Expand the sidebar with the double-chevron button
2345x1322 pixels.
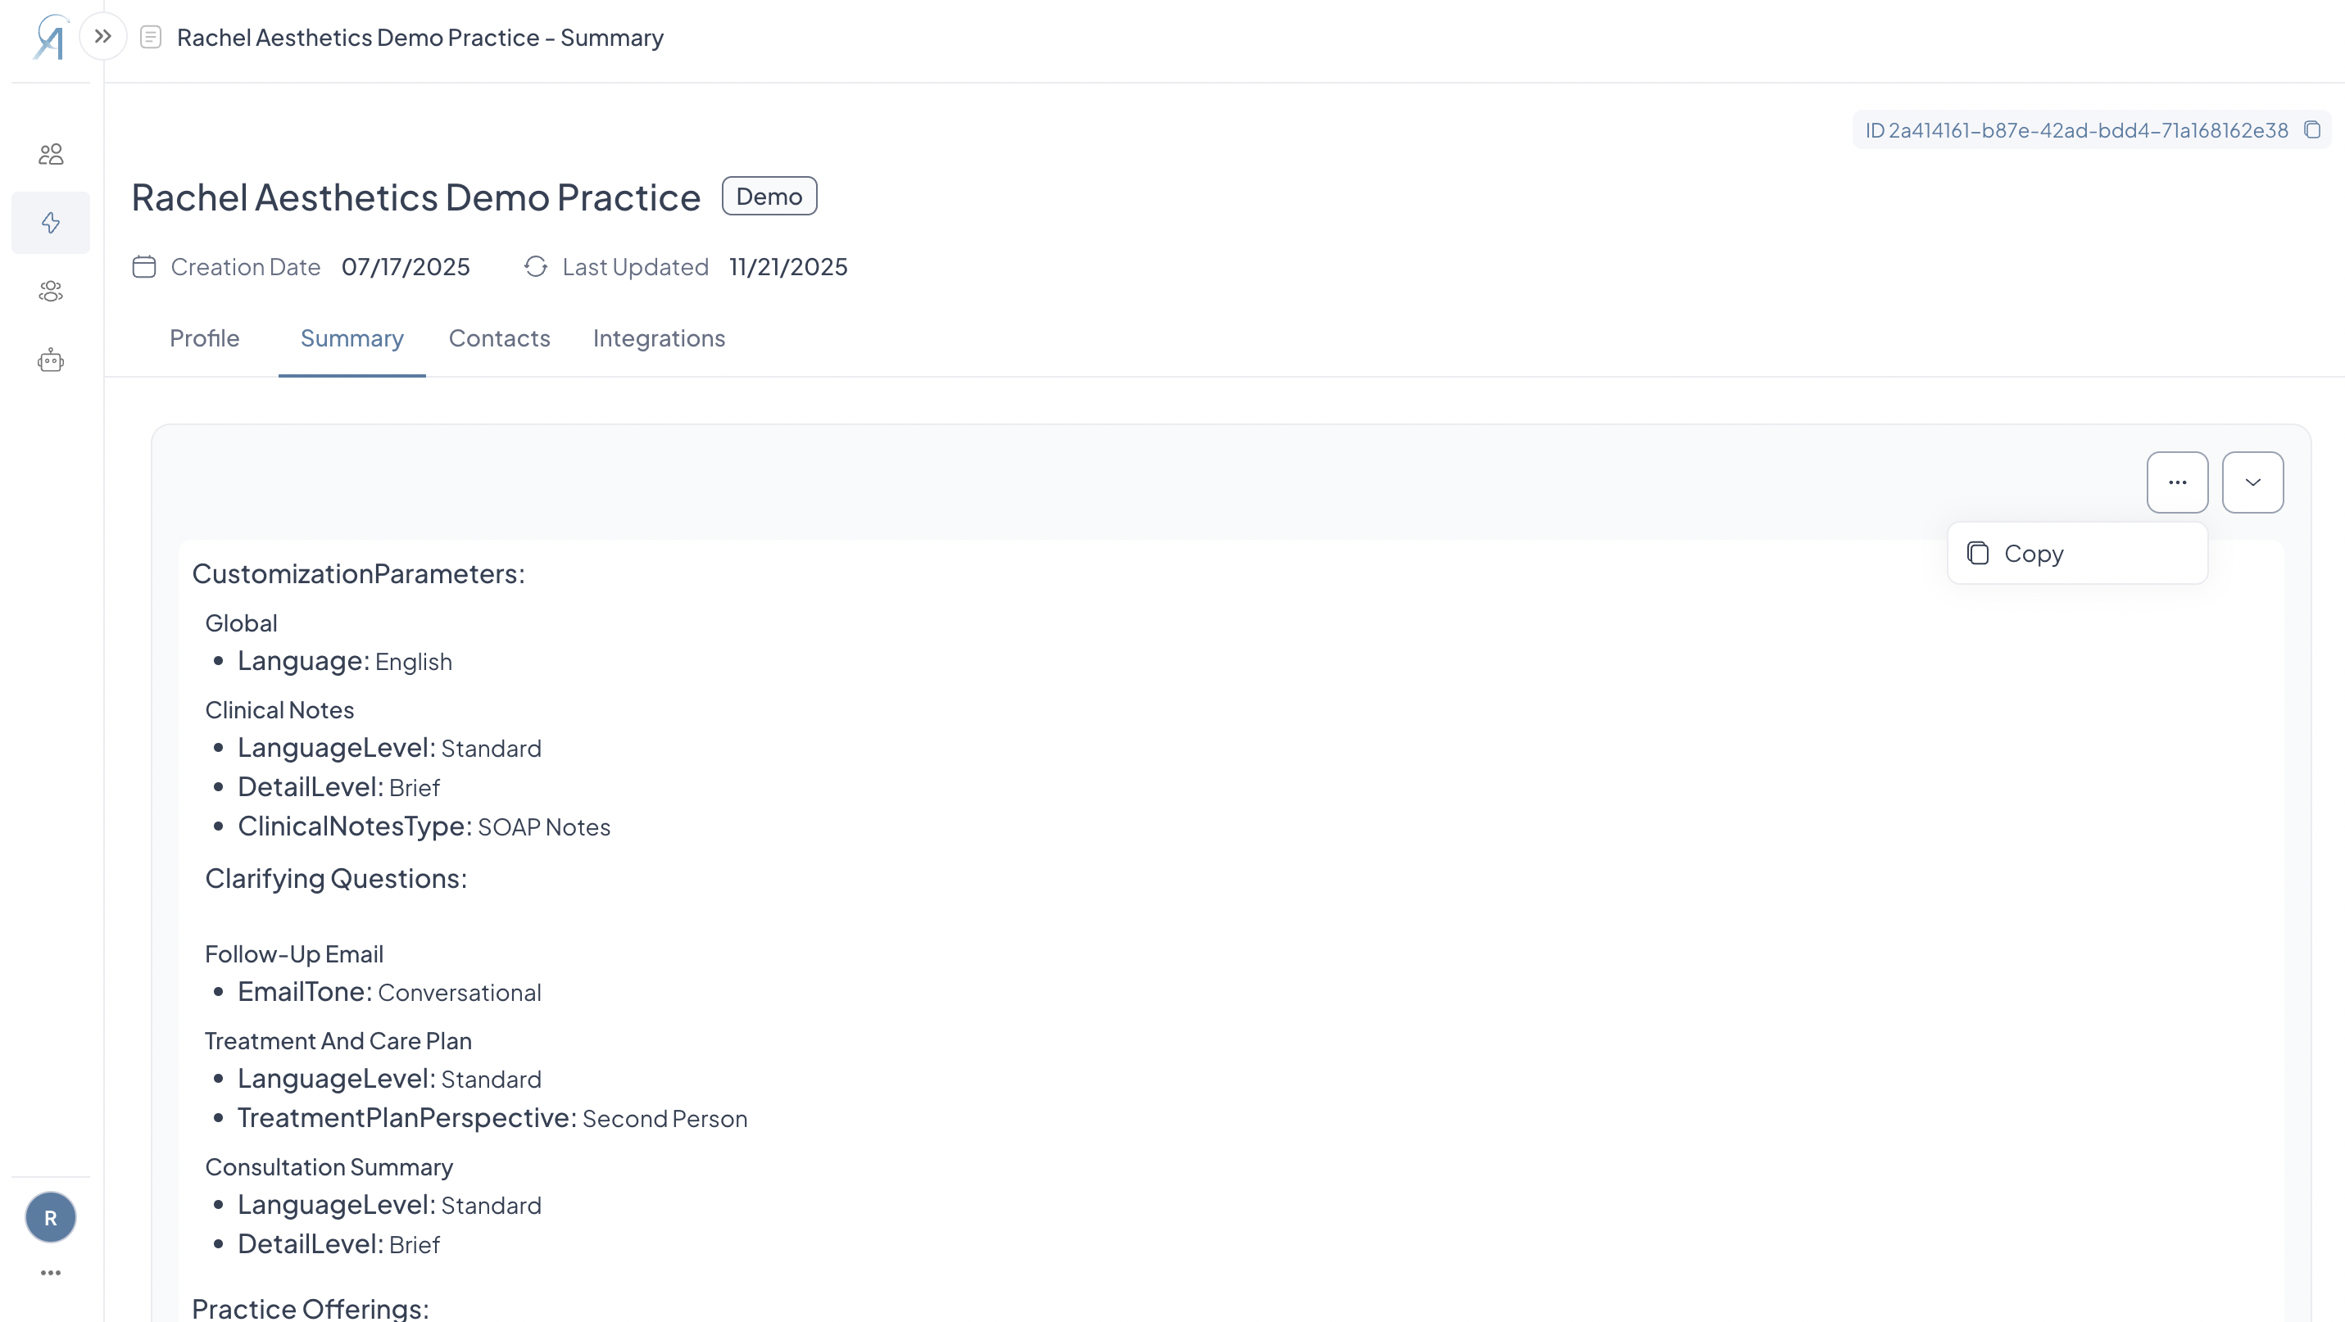coord(103,36)
